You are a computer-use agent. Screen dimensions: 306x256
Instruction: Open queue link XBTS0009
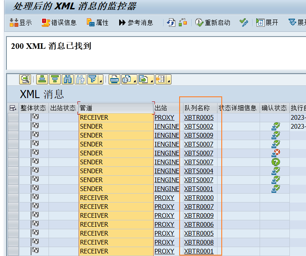[x=199, y=135]
